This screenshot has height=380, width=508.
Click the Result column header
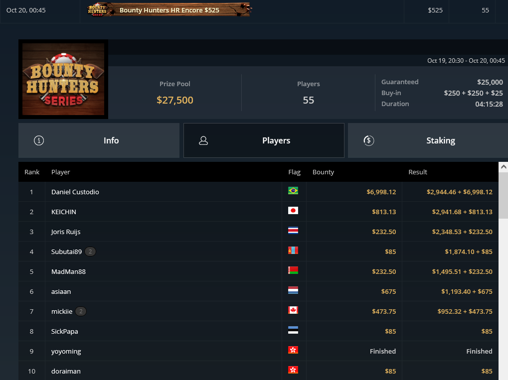click(x=418, y=172)
